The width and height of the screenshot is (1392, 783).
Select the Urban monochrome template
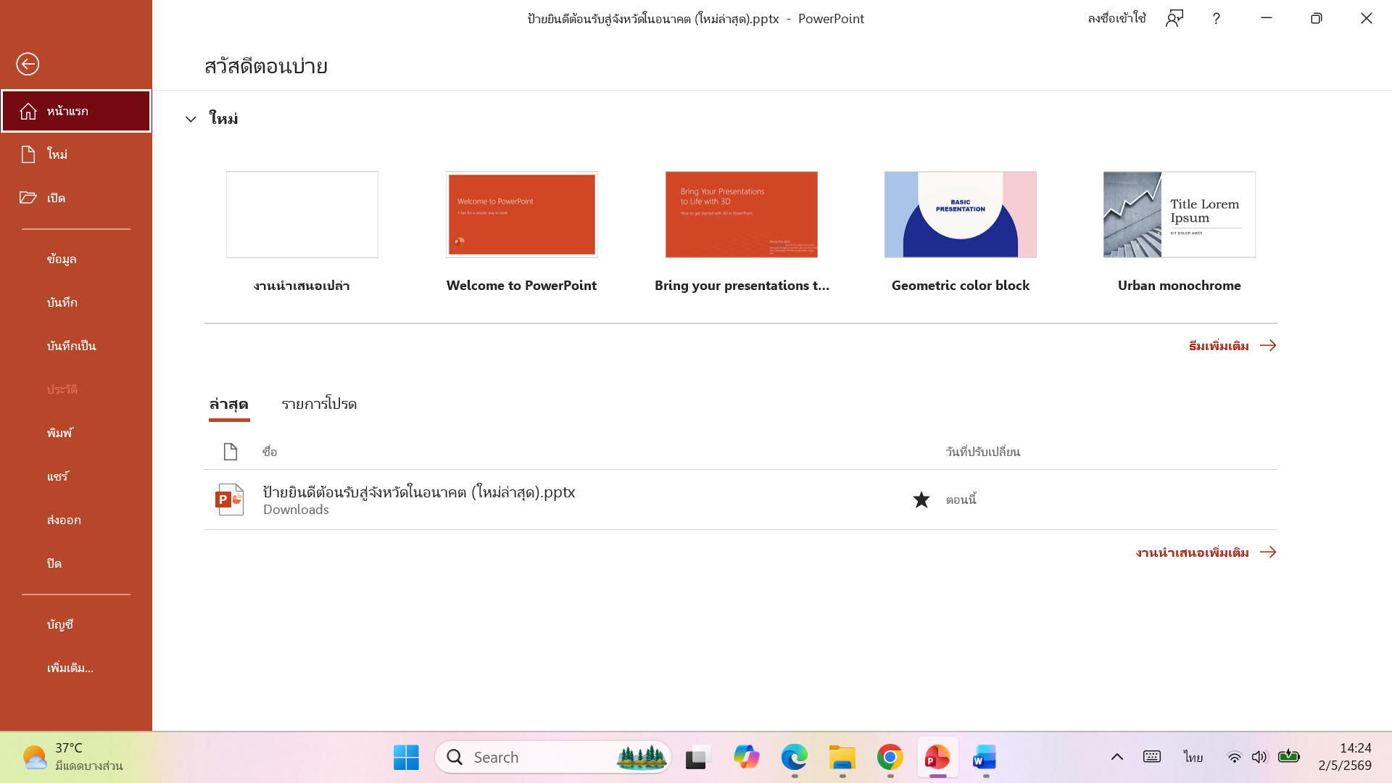pyautogui.click(x=1180, y=215)
